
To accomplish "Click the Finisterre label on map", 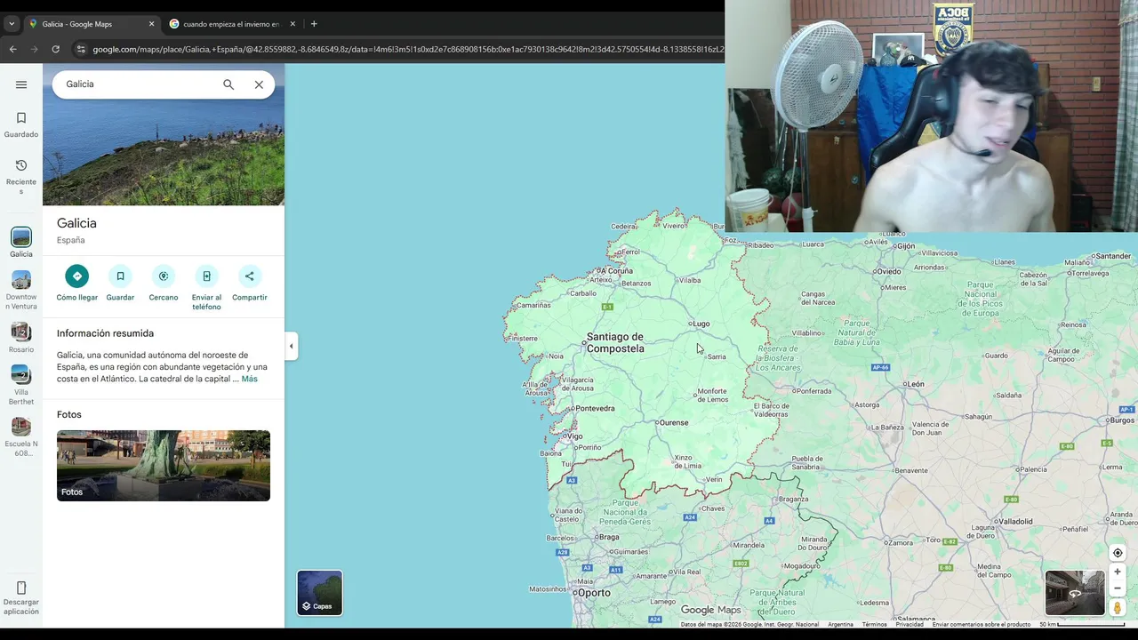I will 522,338.
